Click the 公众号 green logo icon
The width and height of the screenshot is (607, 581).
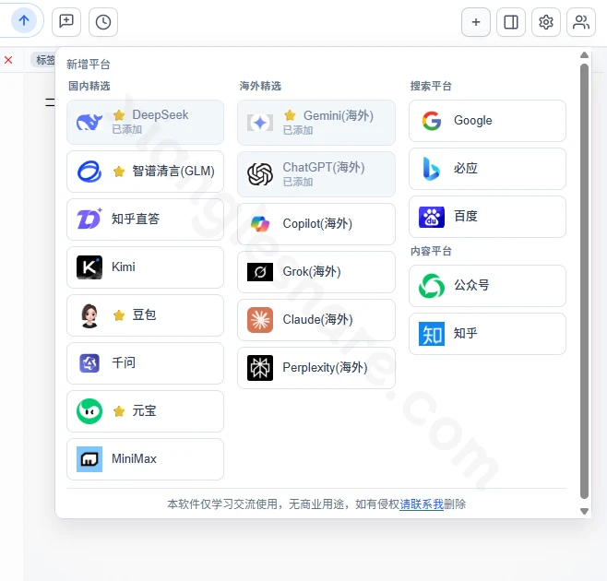pos(432,286)
